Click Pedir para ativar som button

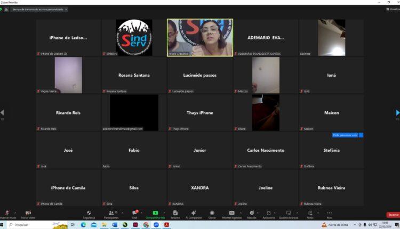coord(345,135)
